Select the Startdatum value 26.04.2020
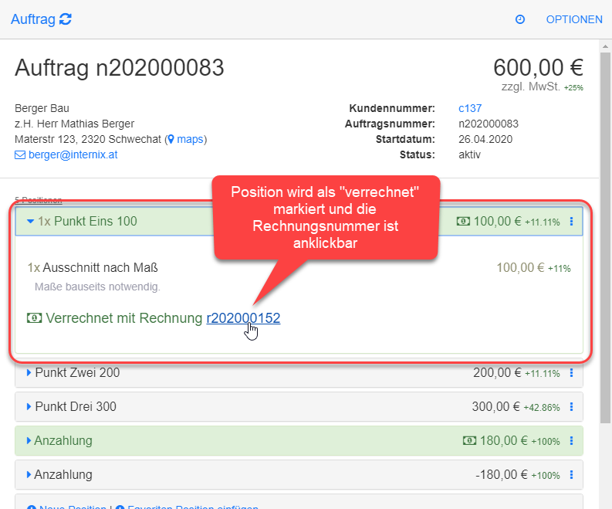Image resolution: width=612 pixels, height=509 pixels. point(485,139)
